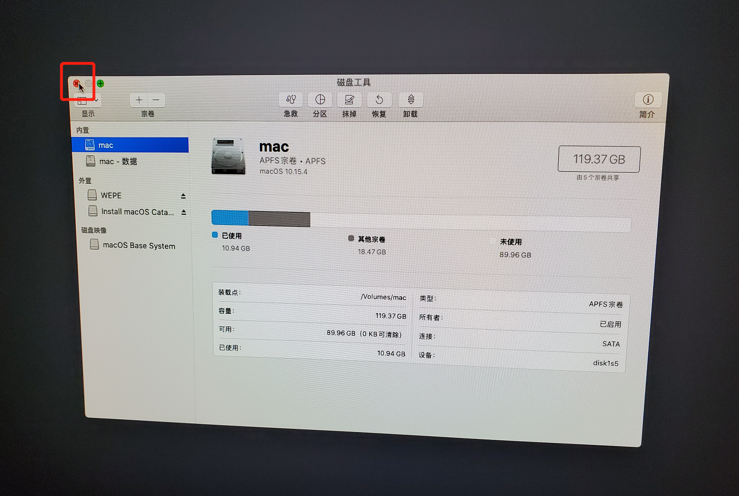Select the macOS Base System disk image
739x496 pixels.
[x=135, y=245]
